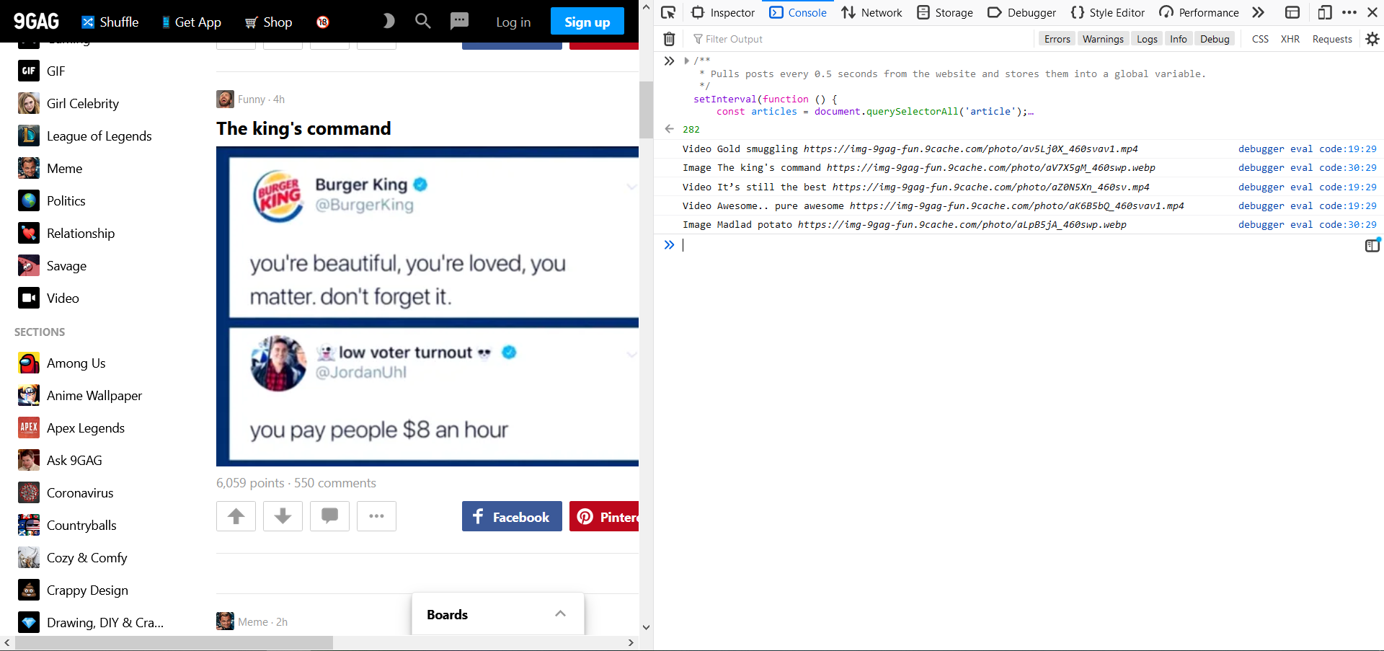The width and height of the screenshot is (1384, 651).
Task: Open Girl Celebrity section
Action: [x=68, y=103]
